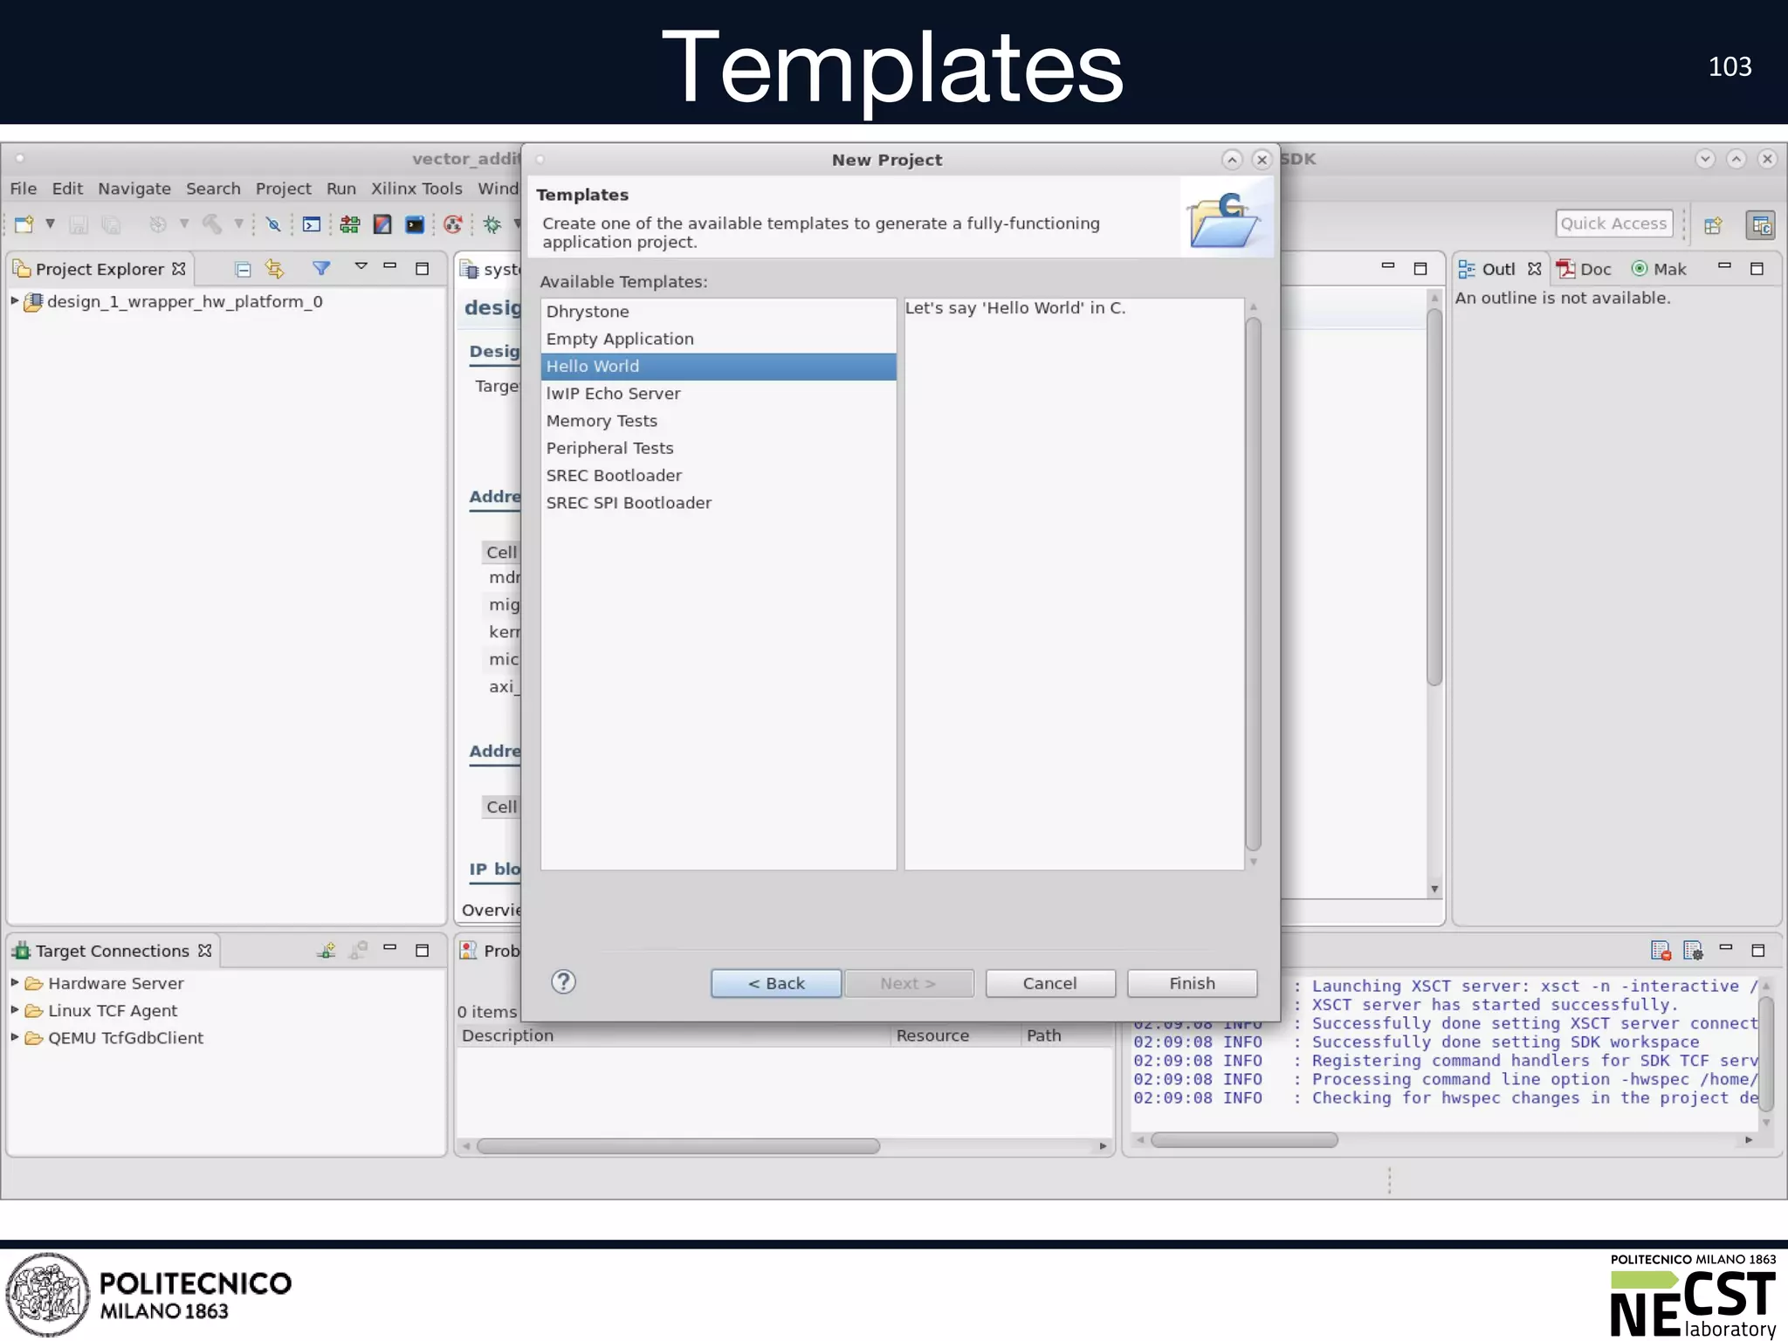Viewport: 1788px width, 1341px height.
Task: Maximize the Outline panel
Action: tap(1757, 269)
